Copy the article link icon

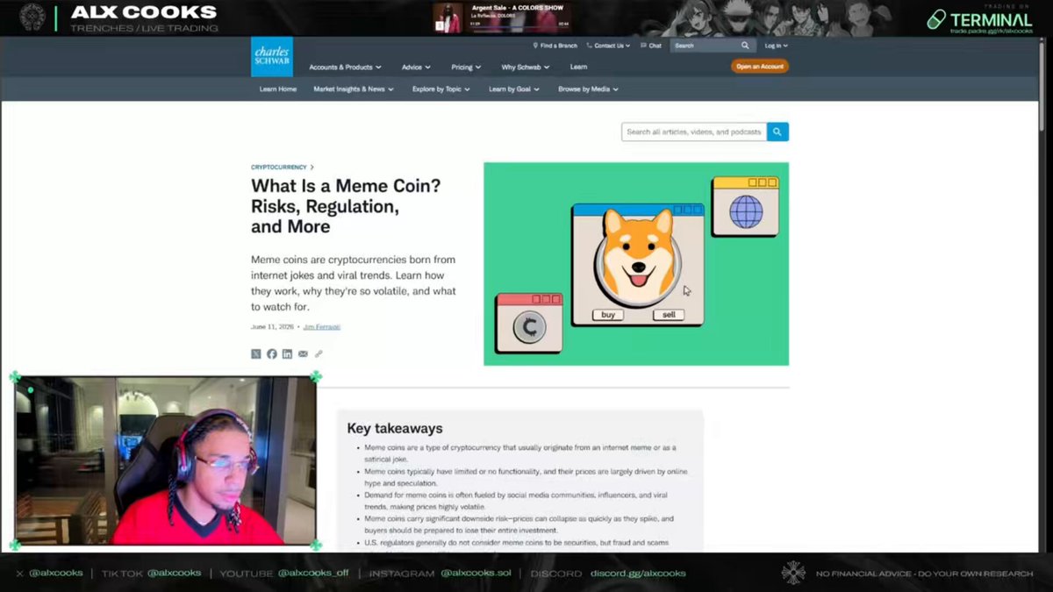tap(319, 354)
